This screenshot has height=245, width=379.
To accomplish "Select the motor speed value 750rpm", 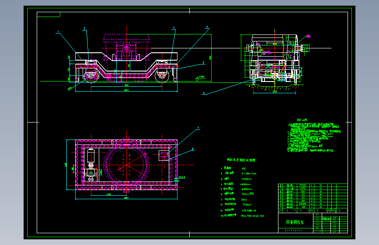I will point(247,204).
